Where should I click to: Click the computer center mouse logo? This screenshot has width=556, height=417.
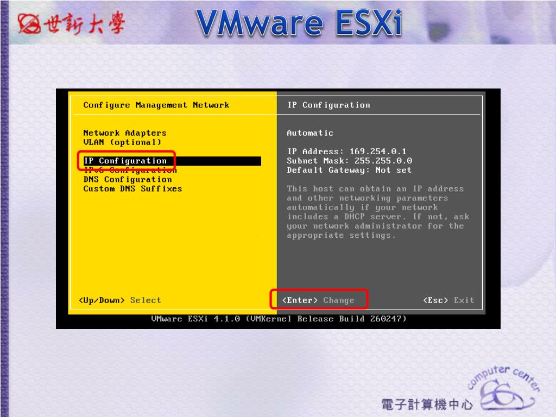click(x=503, y=388)
